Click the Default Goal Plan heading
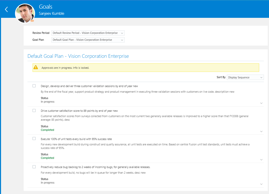 [x=78, y=56]
